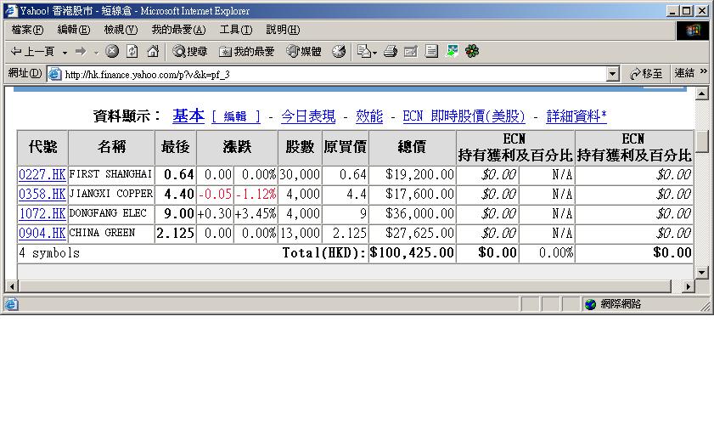Click vertical scrollbar up arrow
Image resolution: width=714 pixels, height=435 pixels.
[702, 93]
